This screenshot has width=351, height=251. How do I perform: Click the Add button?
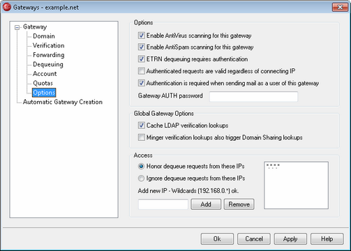206,204
